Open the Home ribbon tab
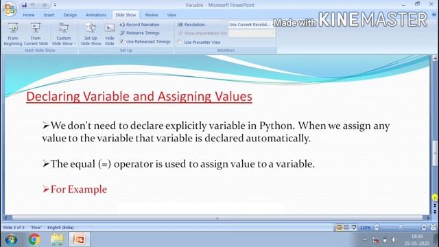Viewport: 439px width, 247px height. pyautogui.click(x=29, y=15)
